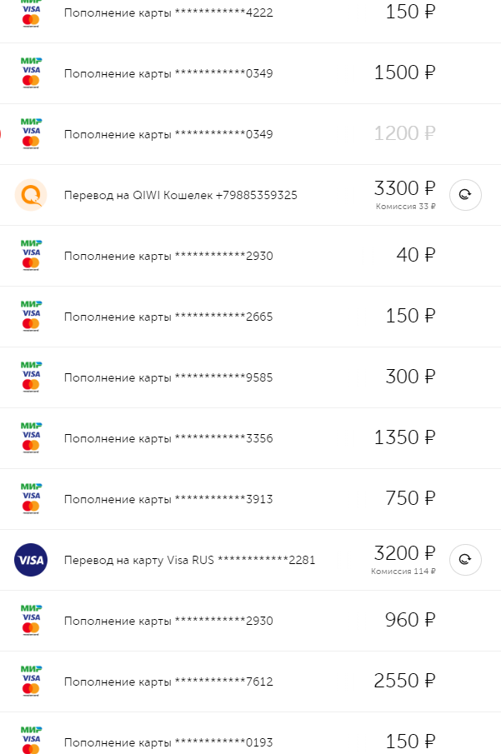
Task: Select the 960 ₽ top-up for card 2930
Action: point(168,622)
